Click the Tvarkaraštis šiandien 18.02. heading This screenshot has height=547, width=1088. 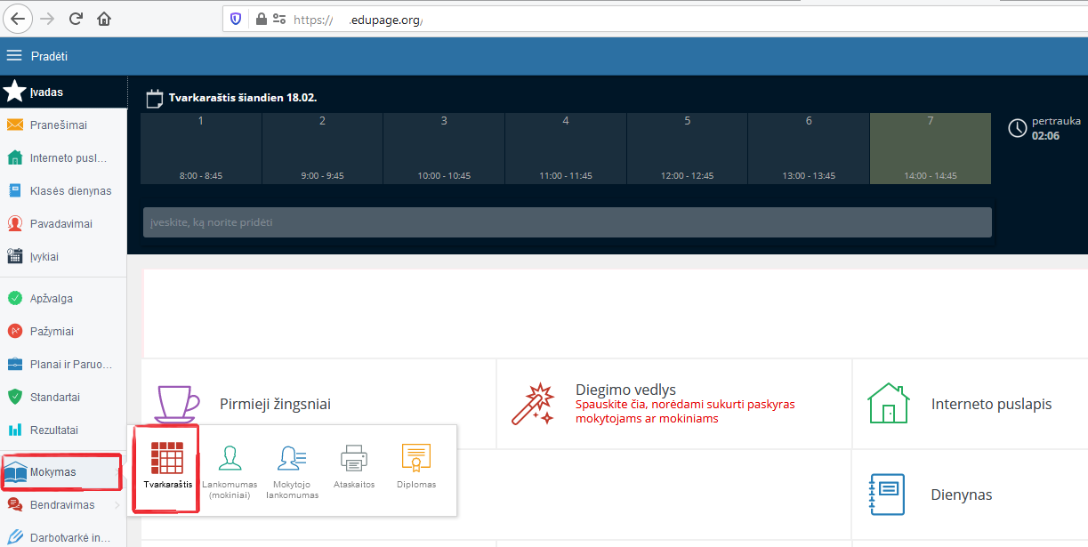point(243,97)
